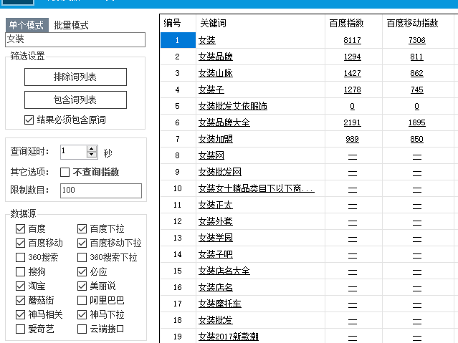Enable 阿里巴巴 data source
This screenshot has height=343, width=458.
(x=82, y=300)
